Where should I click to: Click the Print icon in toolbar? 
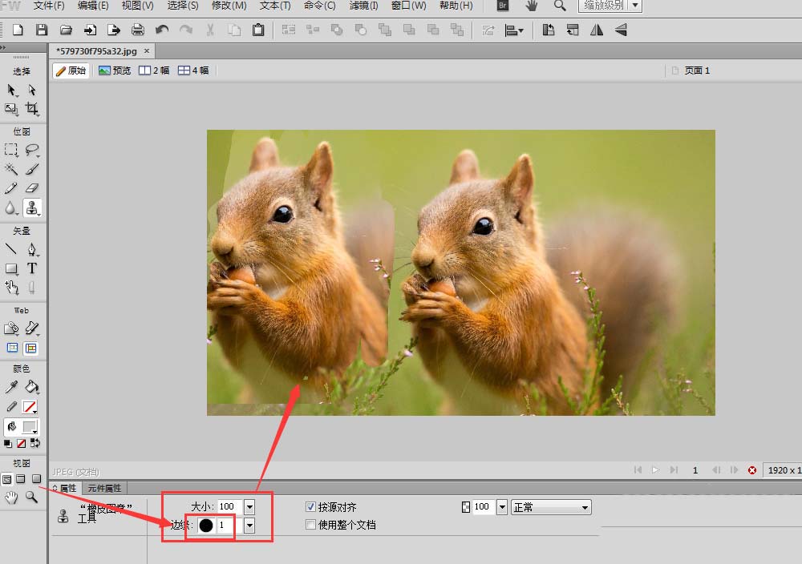click(138, 30)
